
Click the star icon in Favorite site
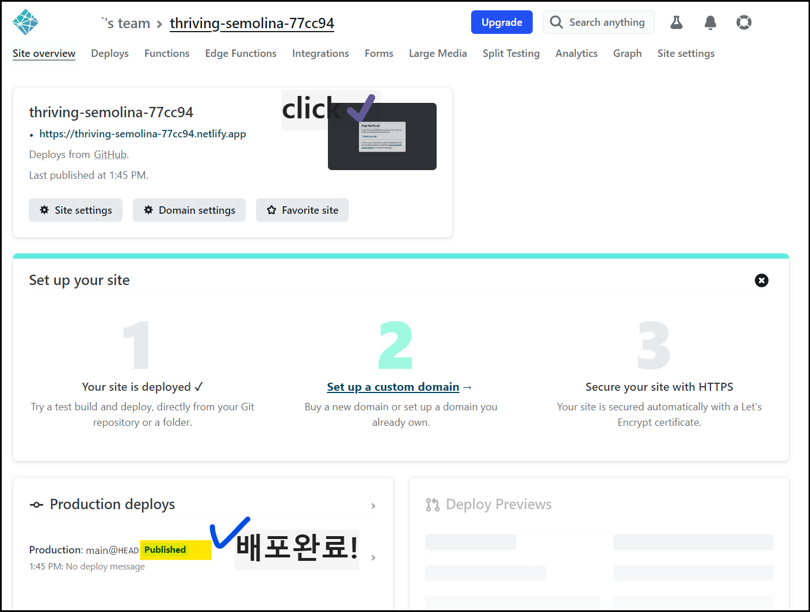[272, 210]
